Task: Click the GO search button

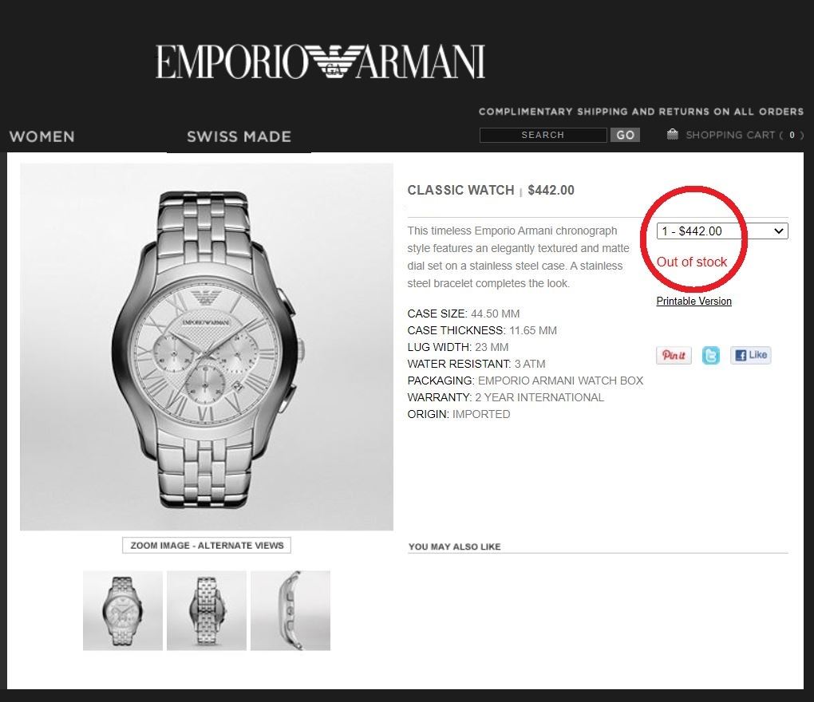Action: [625, 135]
